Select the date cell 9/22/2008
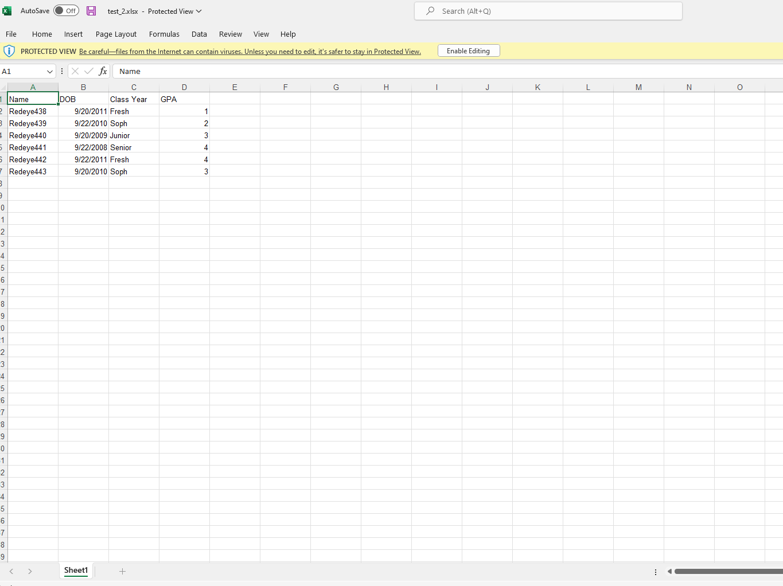This screenshot has height=586, width=783. (x=83, y=147)
